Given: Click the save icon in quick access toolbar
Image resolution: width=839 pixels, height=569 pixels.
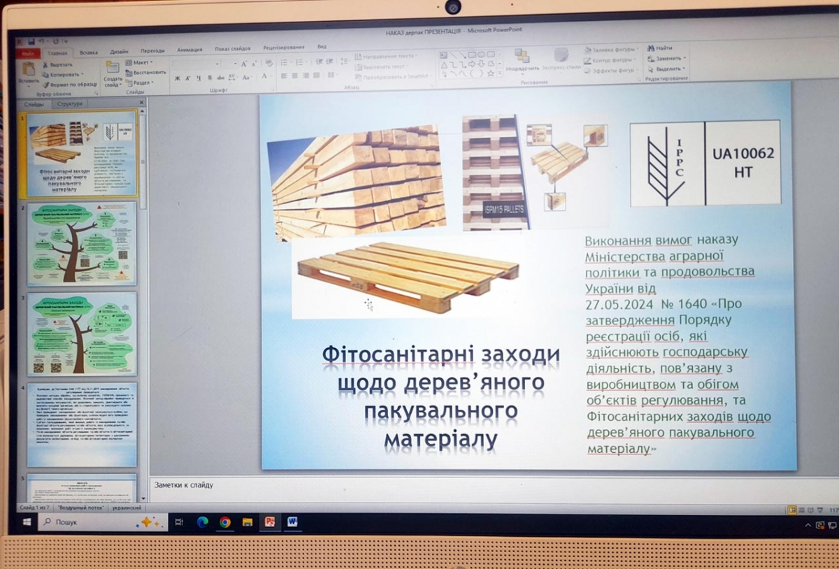Looking at the screenshot, I should click(x=31, y=42).
